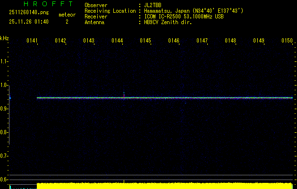Click the red meteor echo spike
This screenshot has height=189, width=297.
(x=124, y=95)
